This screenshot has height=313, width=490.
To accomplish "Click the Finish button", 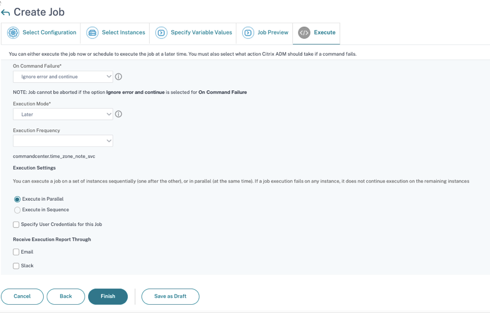I will 108,296.
